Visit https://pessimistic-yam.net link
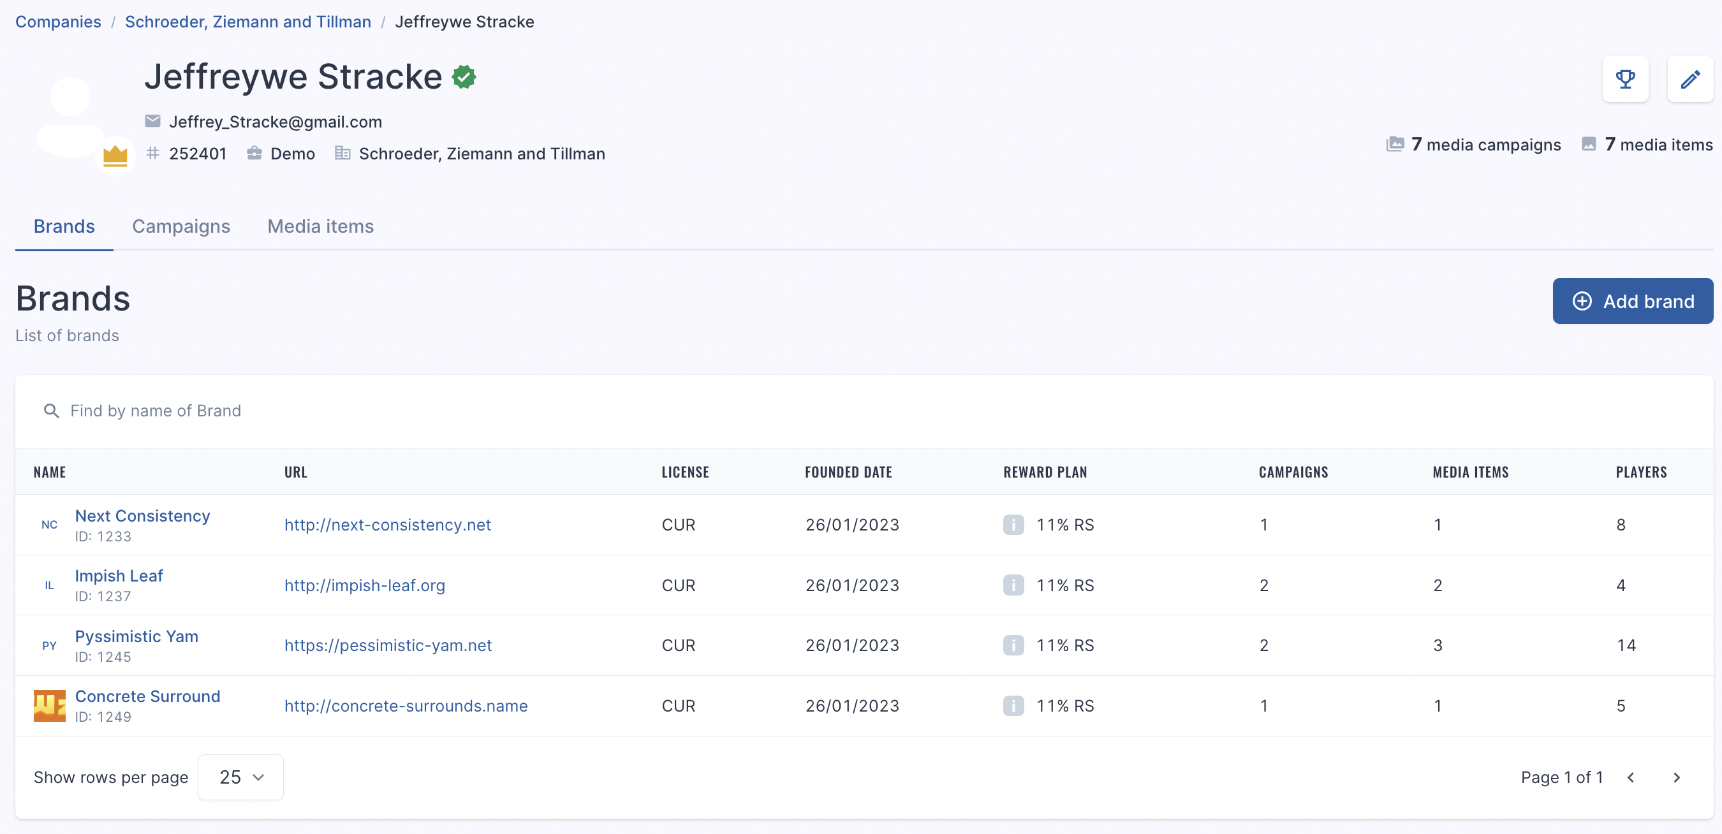This screenshot has height=834, width=1722. coord(388,645)
